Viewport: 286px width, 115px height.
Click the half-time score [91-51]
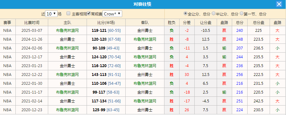click(x=114, y=75)
